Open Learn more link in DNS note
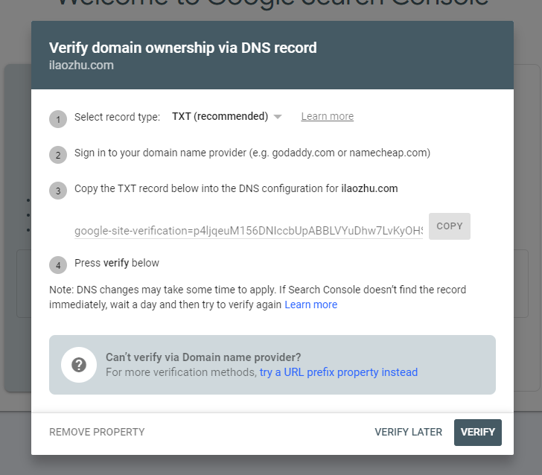Viewport: 542px width, 475px height. (x=310, y=305)
